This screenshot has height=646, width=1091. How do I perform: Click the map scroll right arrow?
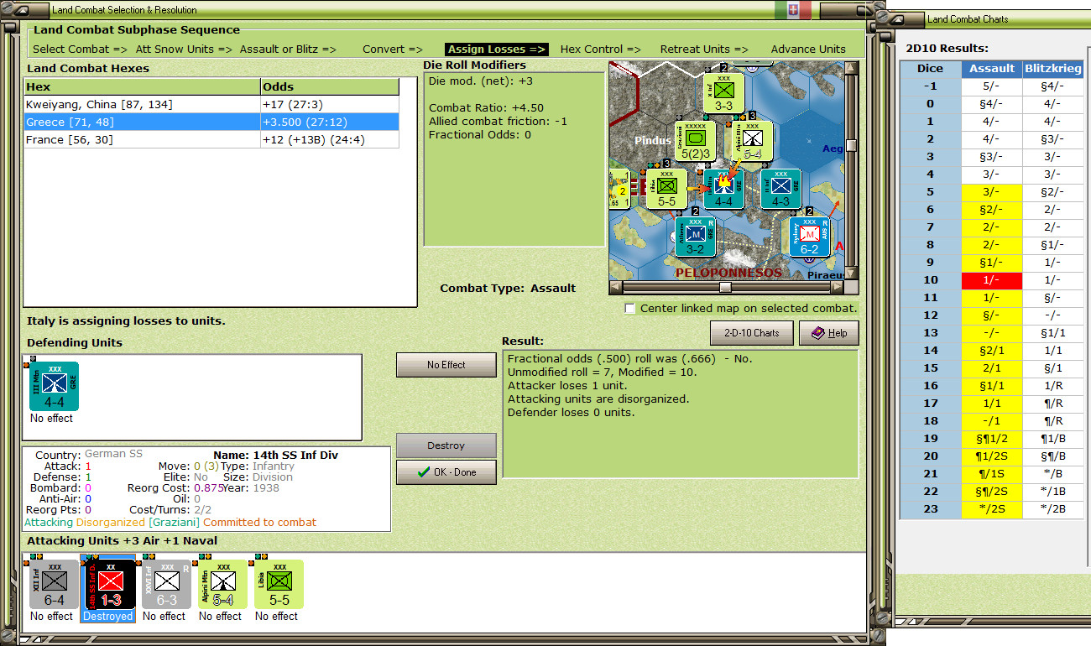(x=837, y=287)
